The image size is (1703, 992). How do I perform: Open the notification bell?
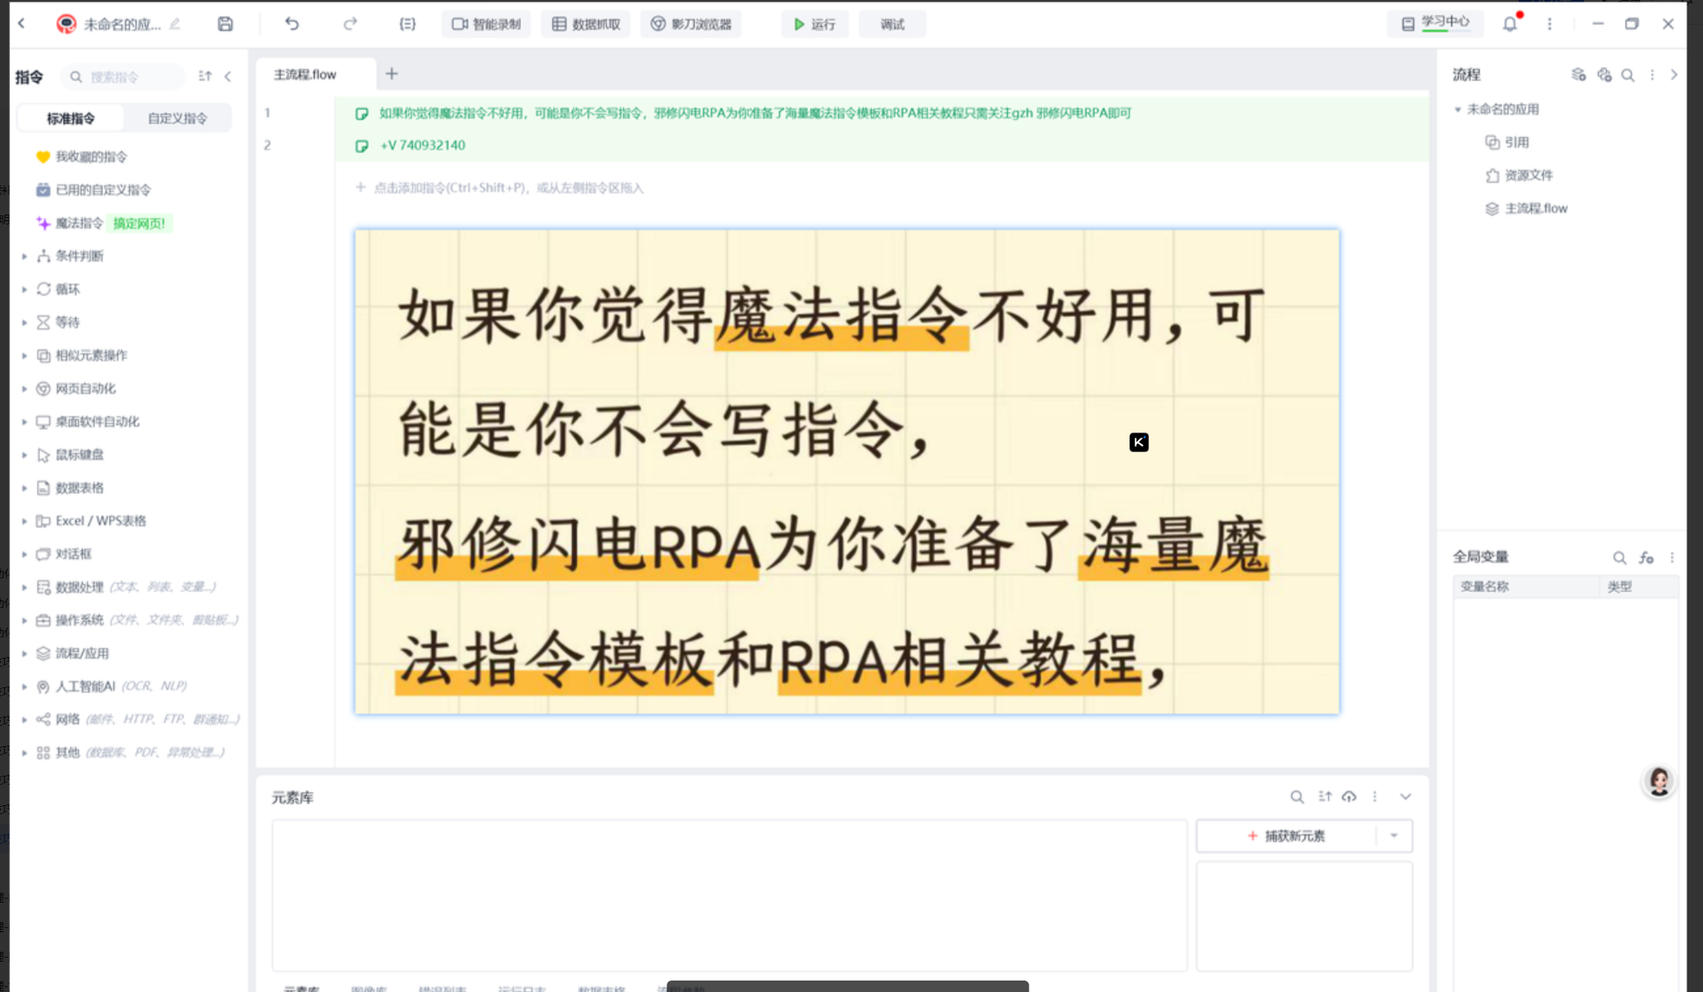tap(1509, 24)
